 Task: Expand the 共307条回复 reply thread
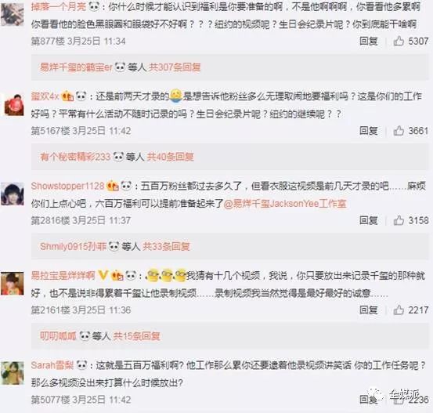(175, 67)
